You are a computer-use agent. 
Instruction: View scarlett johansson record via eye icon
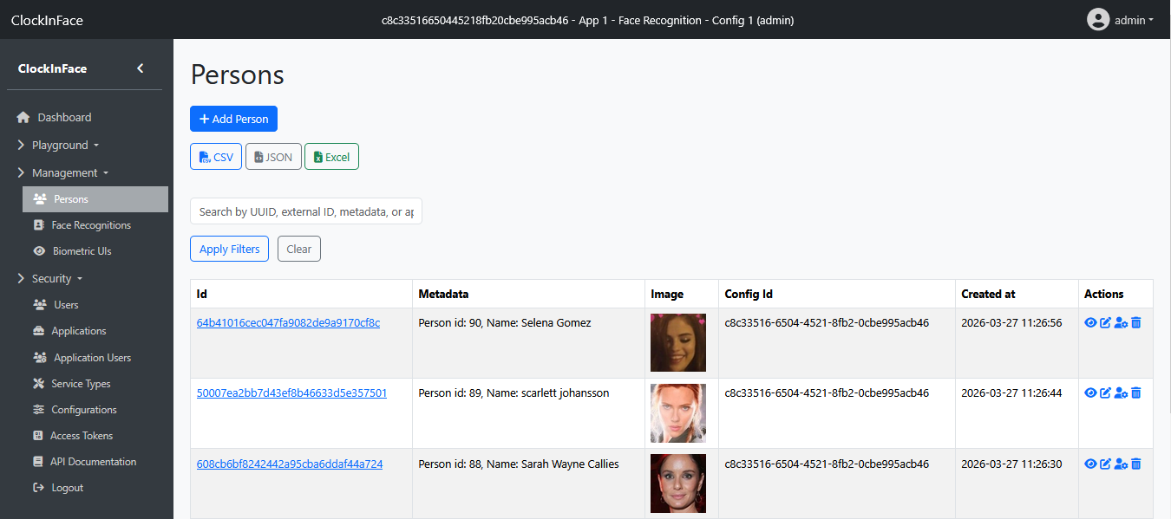(1090, 392)
